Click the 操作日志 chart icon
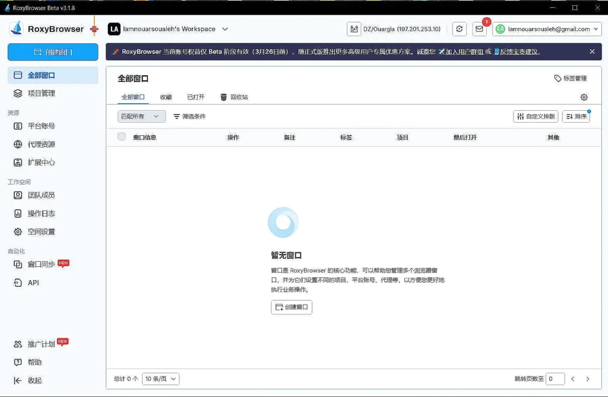Viewport: 608px width, 397px height. tap(18, 213)
